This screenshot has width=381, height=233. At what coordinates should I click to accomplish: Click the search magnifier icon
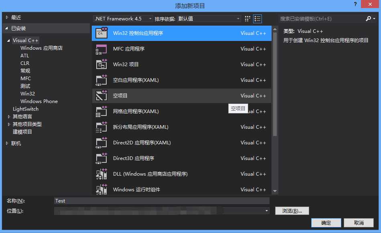coord(368,18)
